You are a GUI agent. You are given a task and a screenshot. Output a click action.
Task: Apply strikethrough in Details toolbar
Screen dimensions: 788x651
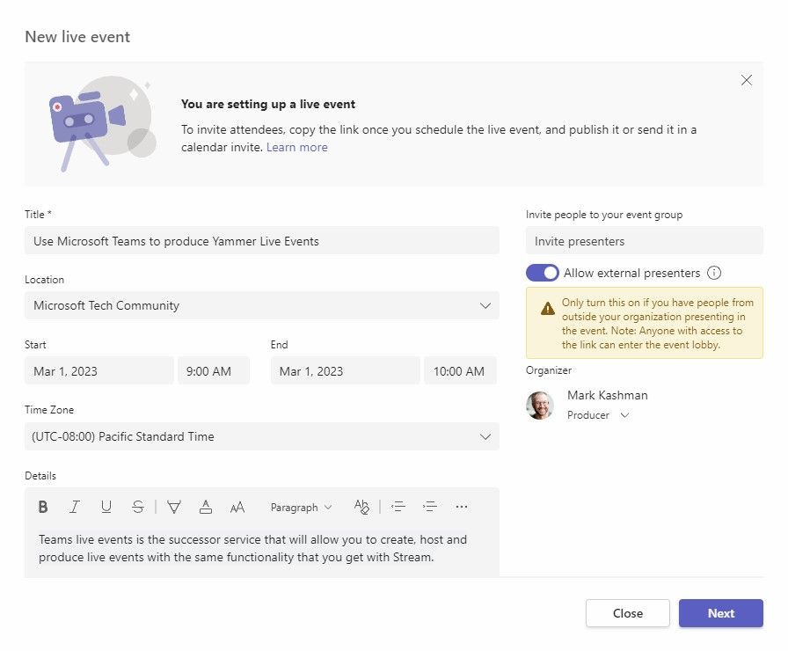pos(138,507)
